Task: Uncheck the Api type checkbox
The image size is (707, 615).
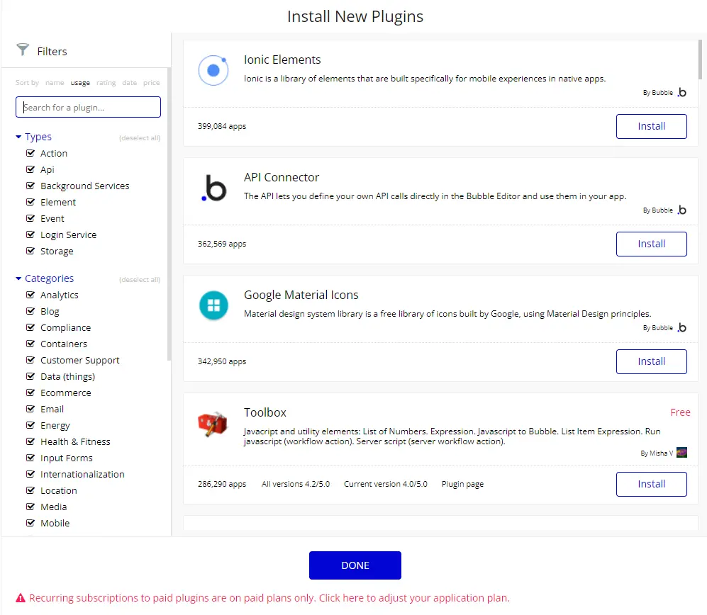Action: pos(30,169)
